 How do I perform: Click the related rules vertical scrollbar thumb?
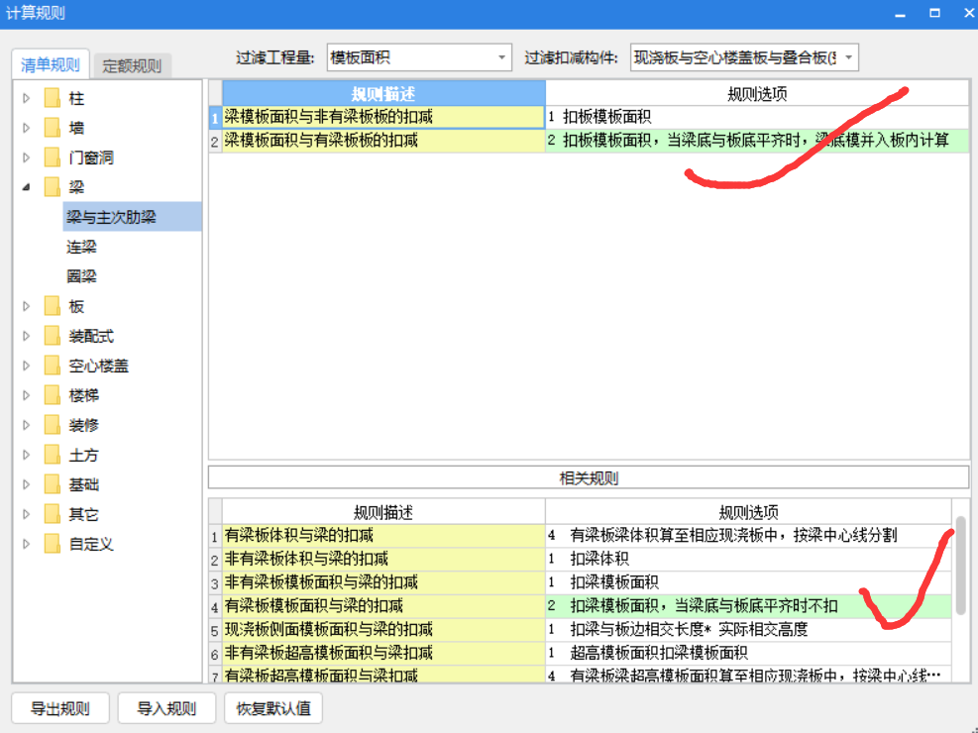click(x=960, y=565)
